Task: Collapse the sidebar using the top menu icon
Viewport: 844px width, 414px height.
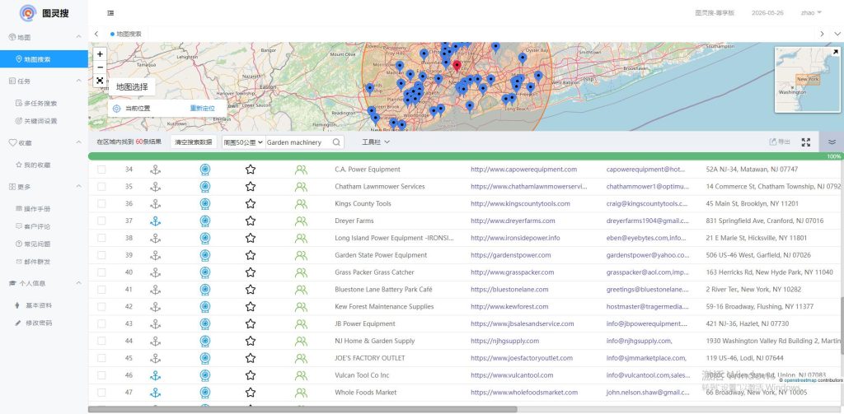Action: coord(111,13)
